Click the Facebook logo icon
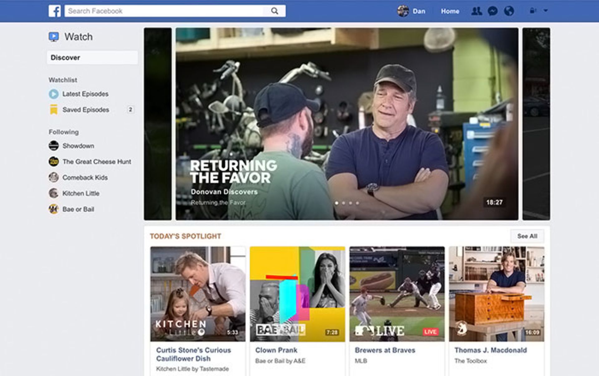The width and height of the screenshot is (599, 376). (x=55, y=11)
